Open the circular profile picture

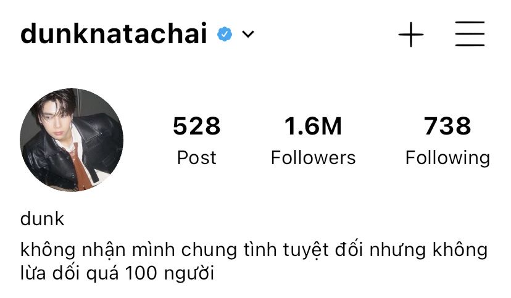72,139
